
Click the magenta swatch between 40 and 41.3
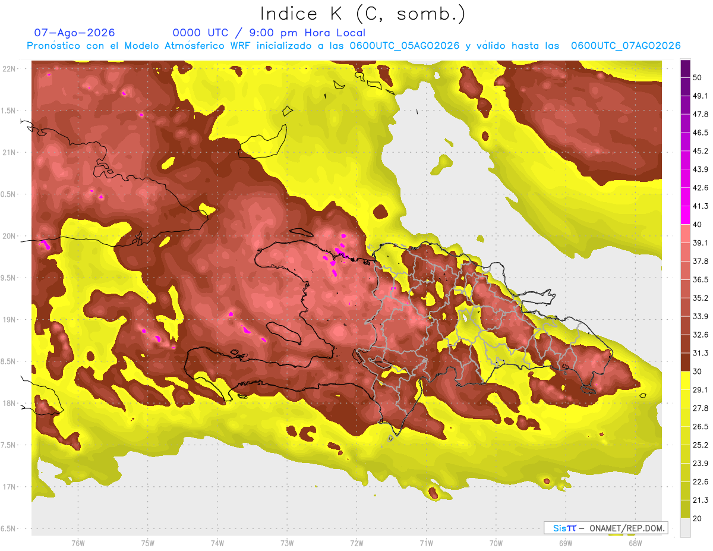tap(685, 215)
